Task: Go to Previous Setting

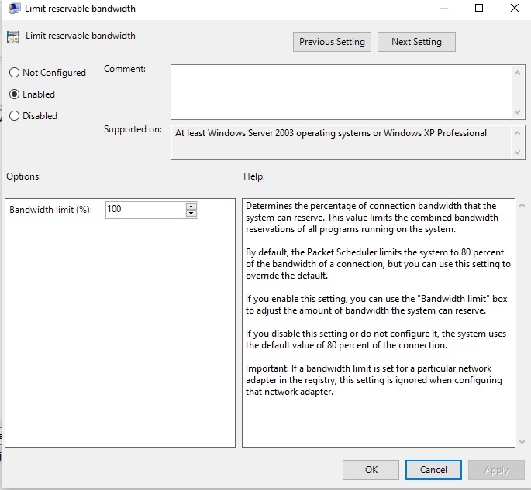Action: click(x=333, y=42)
